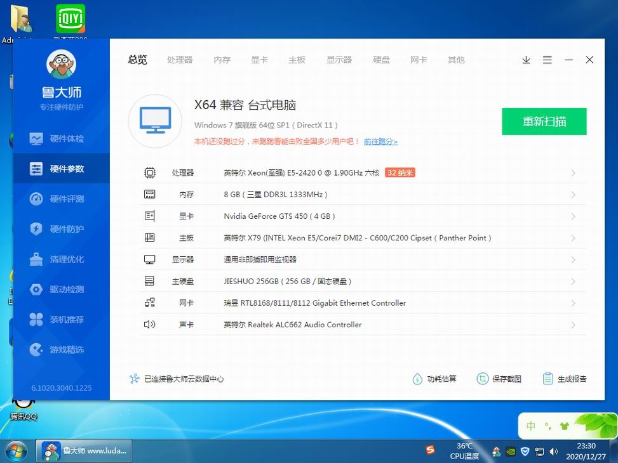Open 硬件评测 benchmark section
Viewport: 618px width, 463px height.
click(x=62, y=199)
